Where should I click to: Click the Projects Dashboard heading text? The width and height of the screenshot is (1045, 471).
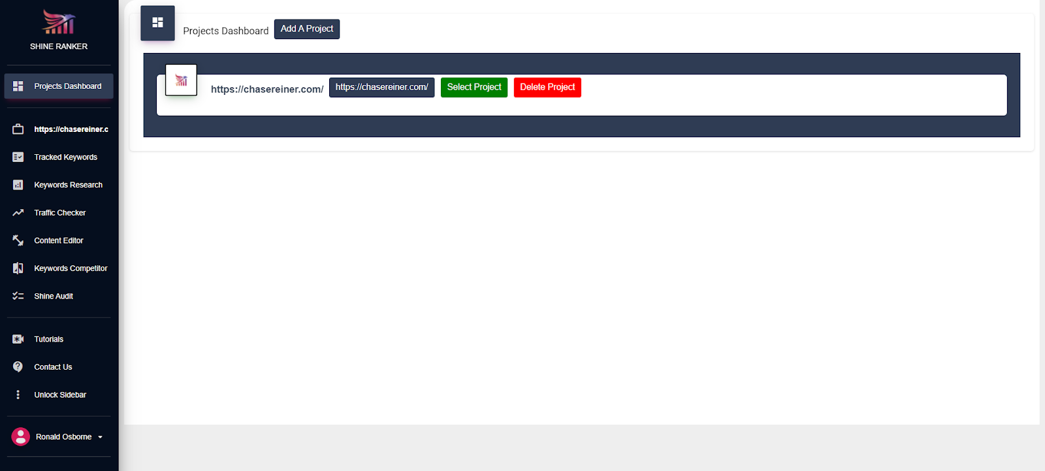pyautogui.click(x=226, y=31)
